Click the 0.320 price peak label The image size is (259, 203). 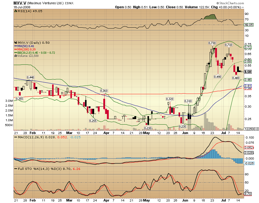pyautogui.click(x=170, y=99)
